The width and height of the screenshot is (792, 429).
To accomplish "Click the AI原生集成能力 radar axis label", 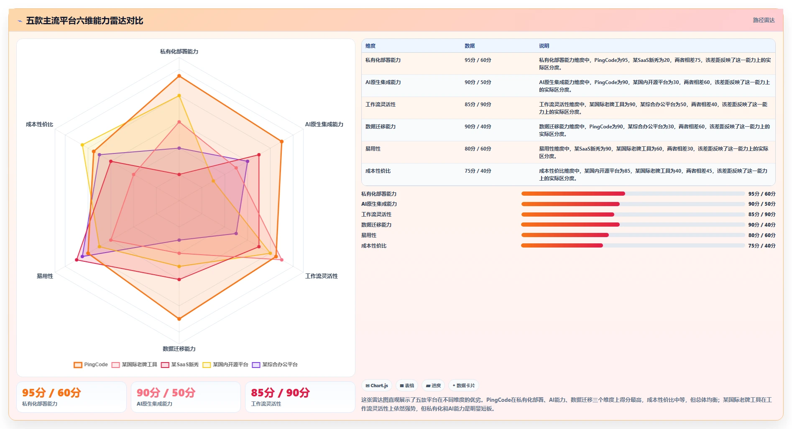I will tap(324, 124).
